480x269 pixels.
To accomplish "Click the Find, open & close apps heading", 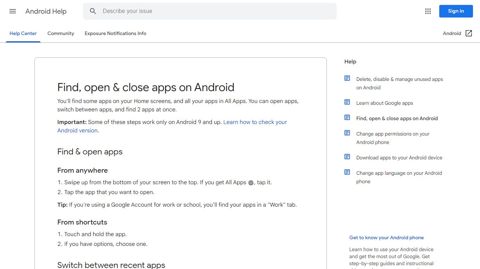I will pos(146,87).
